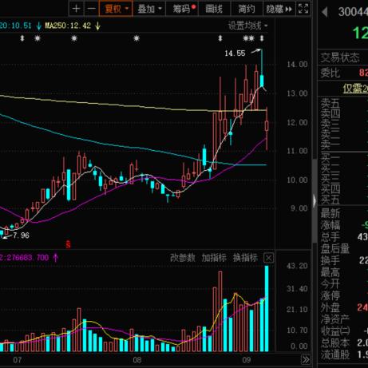Open the 复权 dropdown
The height and width of the screenshot is (368, 368).
116,9
